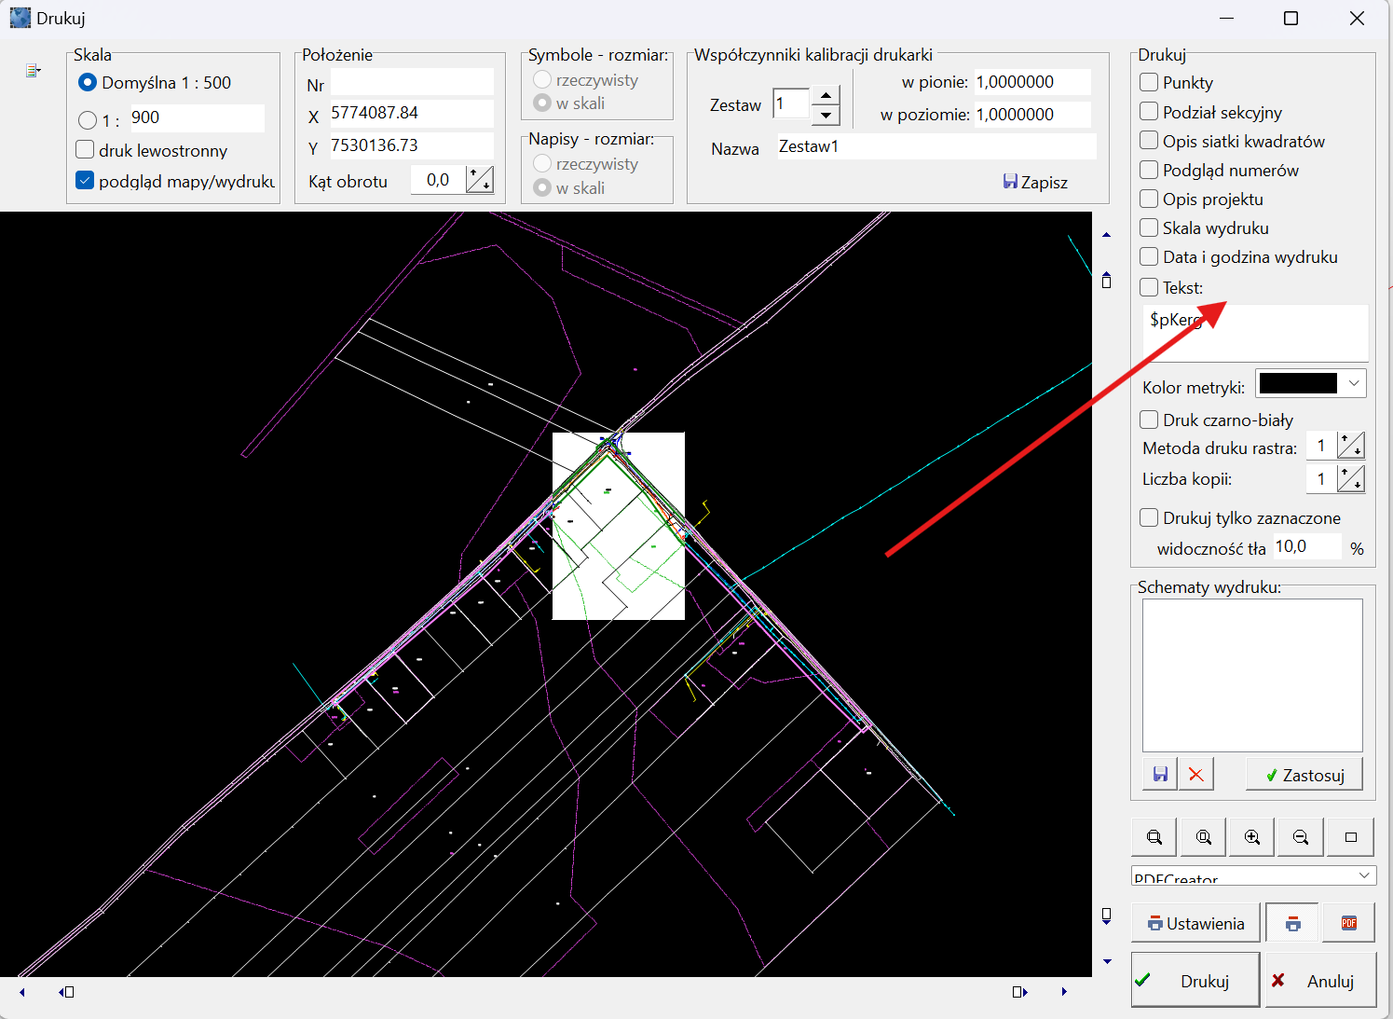The height and width of the screenshot is (1019, 1393).
Task: Enable Druk czarno-biały
Action: point(1149,420)
